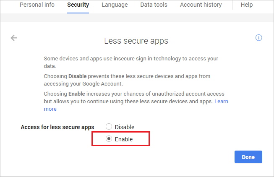Click the "Access for less secure apps" label
Viewport: 274px width, 177px height.
pyautogui.click(x=57, y=127)
